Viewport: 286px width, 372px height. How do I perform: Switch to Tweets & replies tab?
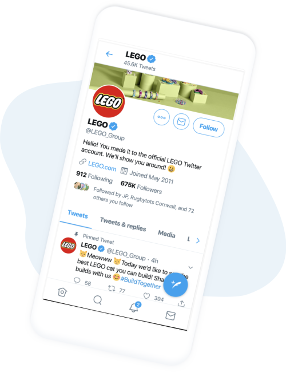[123, 224]
